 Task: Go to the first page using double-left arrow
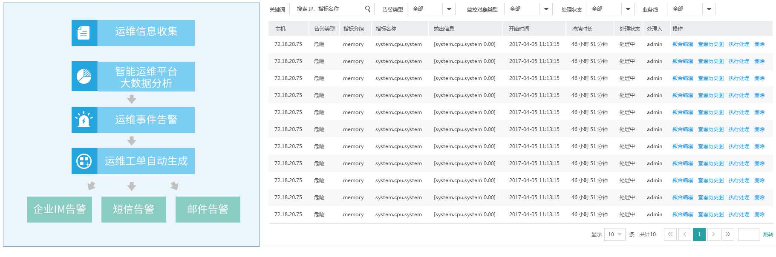point(670,234)
